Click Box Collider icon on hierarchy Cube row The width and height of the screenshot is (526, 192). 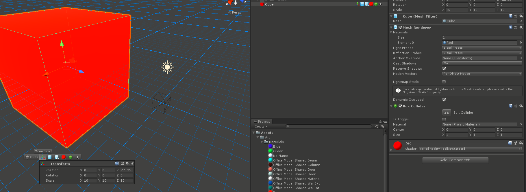(376, 4)
